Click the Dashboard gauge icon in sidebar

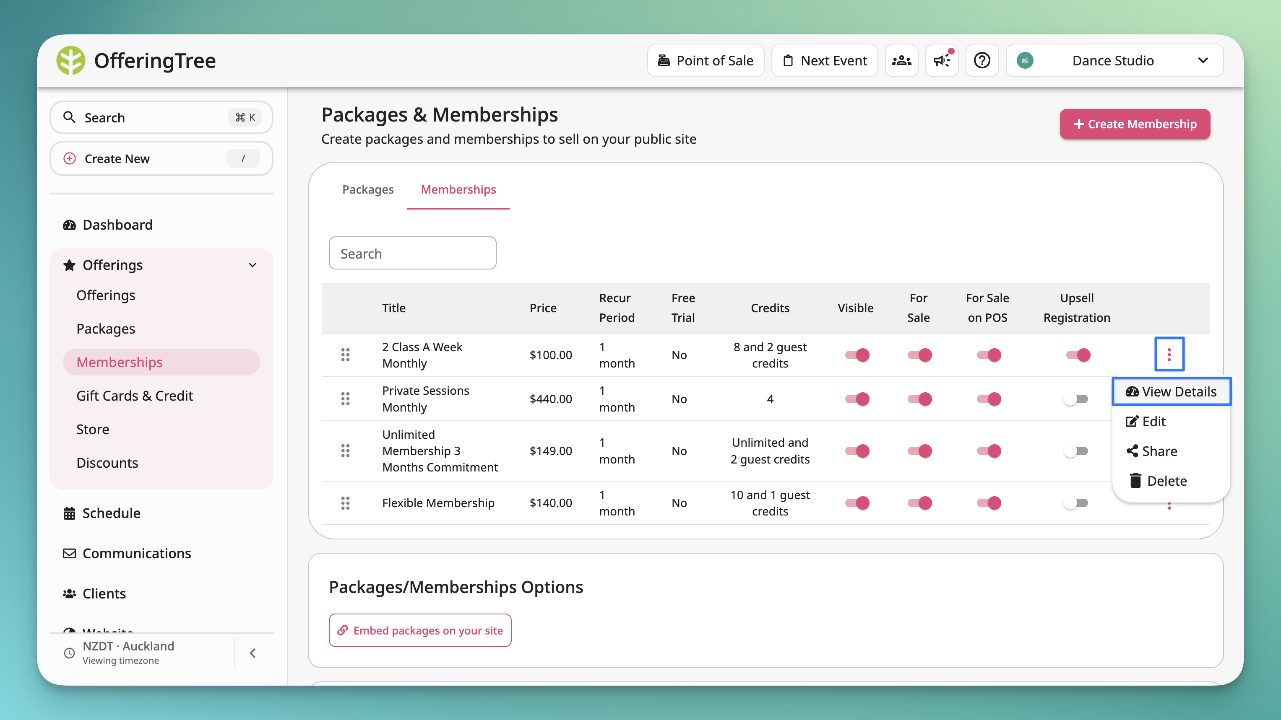point(69,225)
